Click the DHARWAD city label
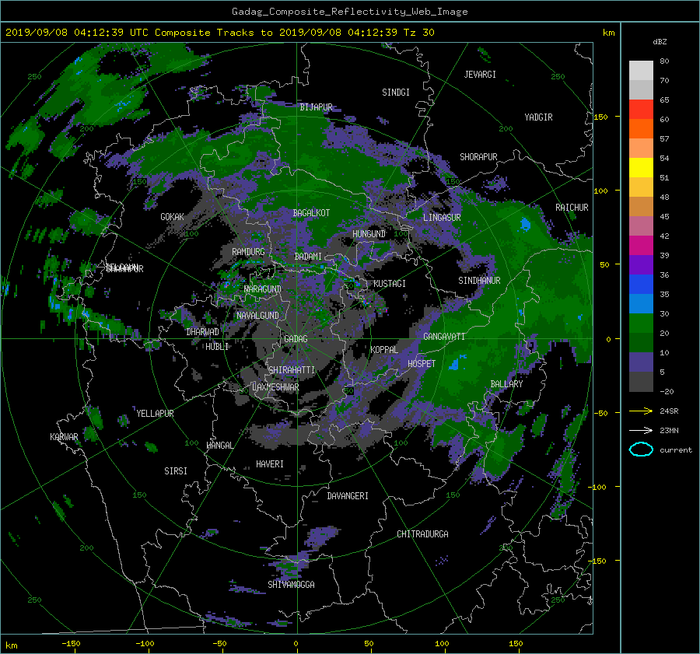 coord(202,332)
